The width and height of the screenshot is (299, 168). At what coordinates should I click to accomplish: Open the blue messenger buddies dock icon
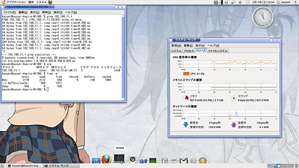click(x=143, y=161)
